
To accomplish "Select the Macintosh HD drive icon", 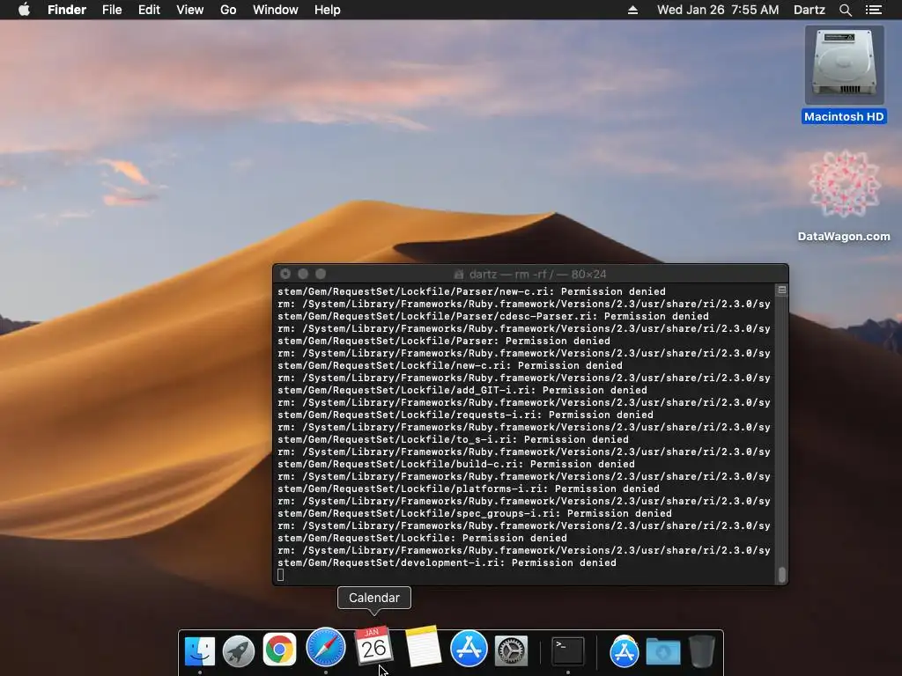I will click(844, 64).
